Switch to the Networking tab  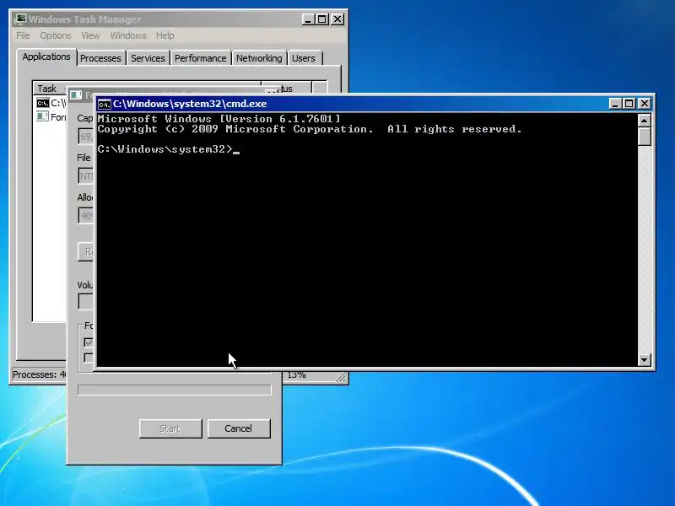click(x=259, y=58)
